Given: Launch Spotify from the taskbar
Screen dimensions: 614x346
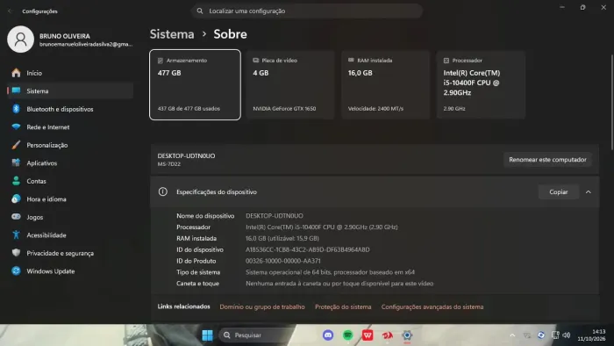Looking at the screenshot, I should pyautogui.click(x=347, y=335).
